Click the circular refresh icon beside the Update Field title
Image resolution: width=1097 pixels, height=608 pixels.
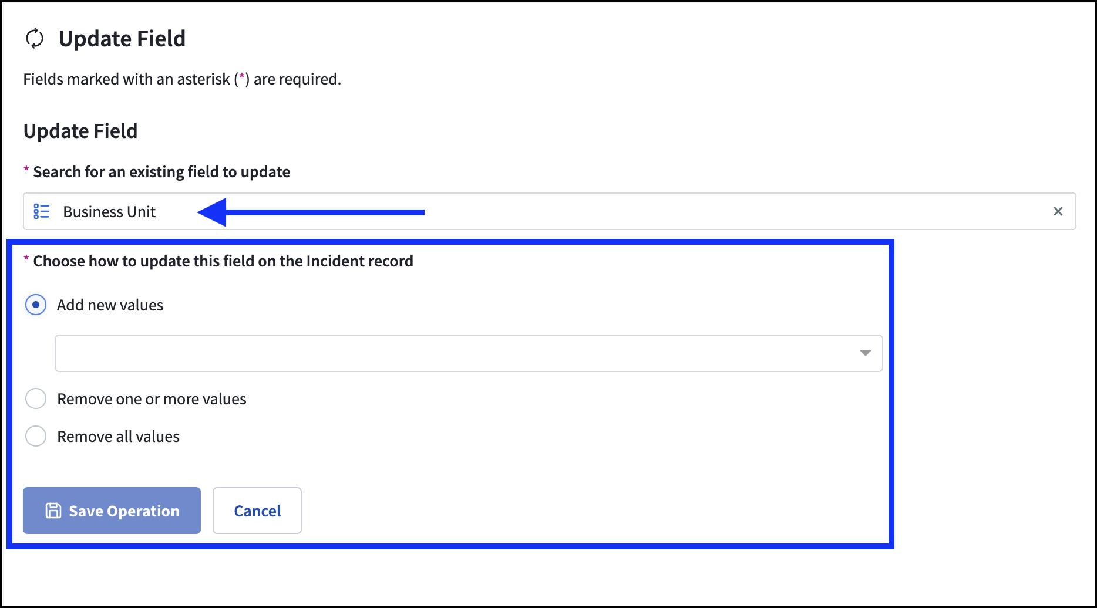click(35, 39)
